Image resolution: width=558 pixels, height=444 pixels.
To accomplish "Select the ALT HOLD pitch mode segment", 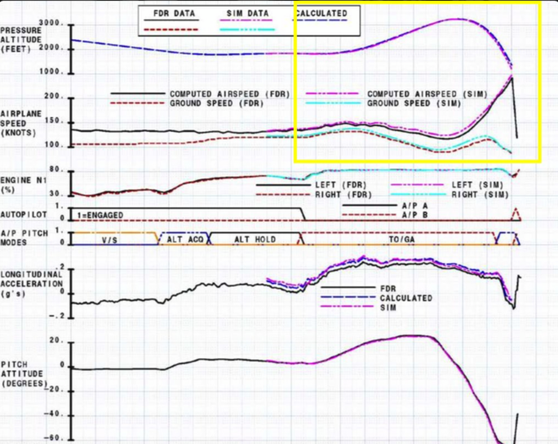I will tap(255, 240).
